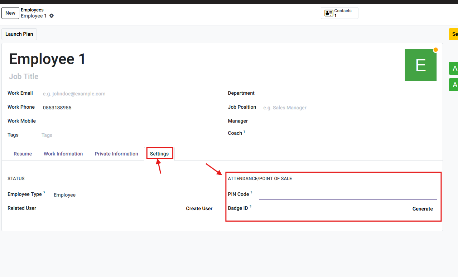Click the Coach help question mark
The height and width of the screenshot is (277, 458).
(x=245, y=132)
